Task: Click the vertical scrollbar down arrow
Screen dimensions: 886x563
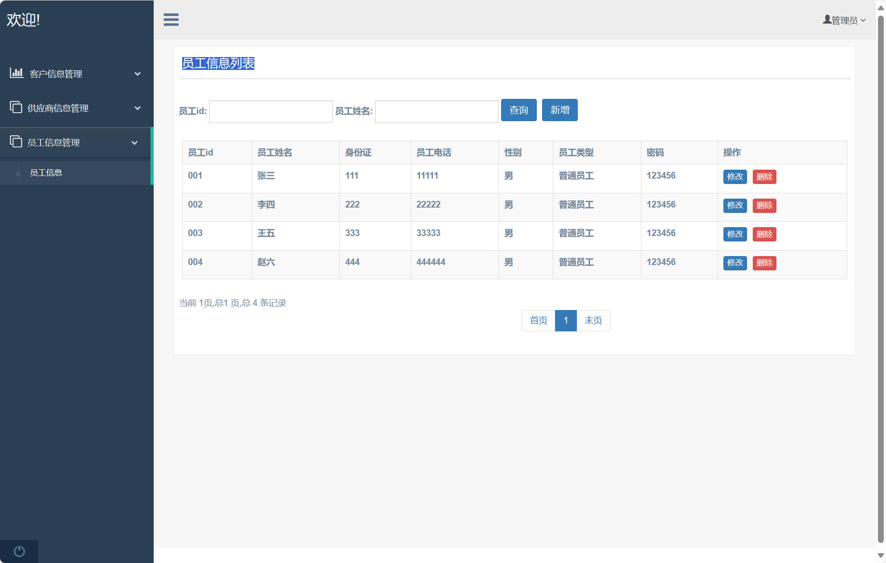Action: 880,555
